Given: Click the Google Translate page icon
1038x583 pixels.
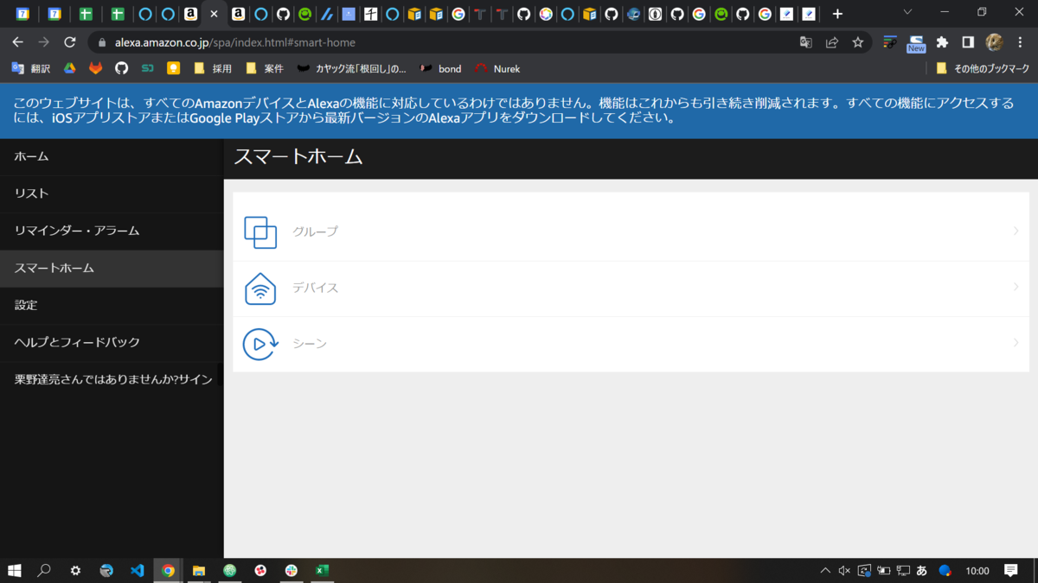Looking at the screenshot, I should coord(805,42).
